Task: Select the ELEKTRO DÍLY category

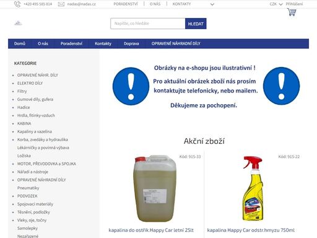Action: pyautogui.click(x=30, y=83)
